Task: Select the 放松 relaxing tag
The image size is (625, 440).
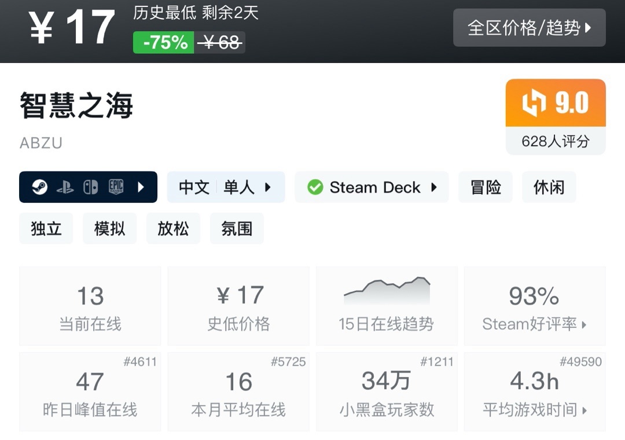Action: click(173, 228)
